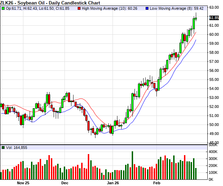
Task: Click the green OHLC legend swatch
Action: click(3, 8)
